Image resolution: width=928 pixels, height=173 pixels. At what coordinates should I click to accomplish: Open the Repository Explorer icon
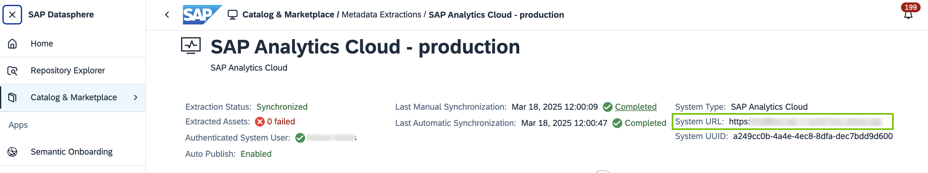coord(12,71)
